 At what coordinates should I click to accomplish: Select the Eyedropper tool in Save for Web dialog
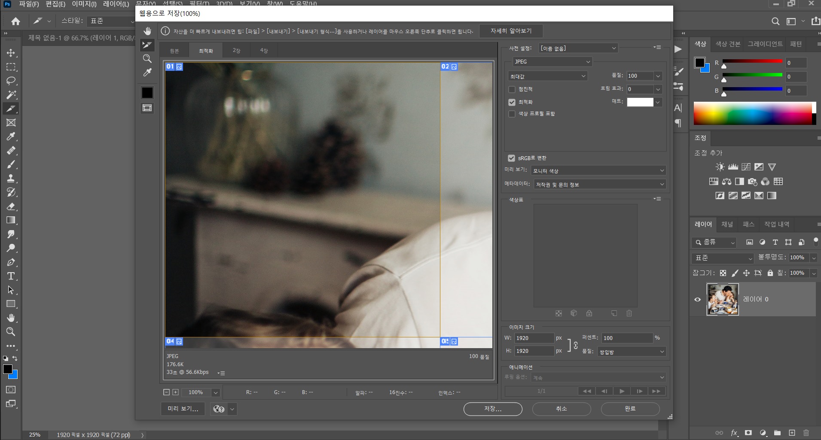pos(147,73)
